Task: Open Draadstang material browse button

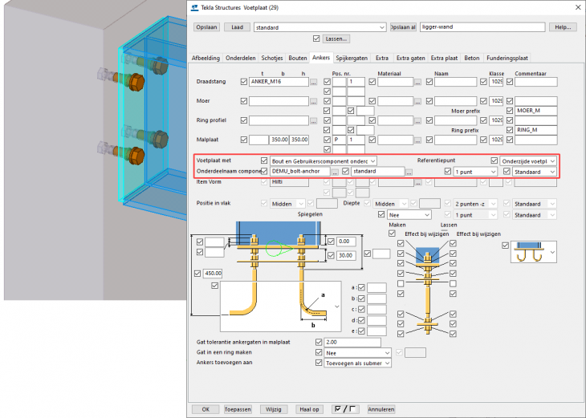Action: (x=417, y=82)
